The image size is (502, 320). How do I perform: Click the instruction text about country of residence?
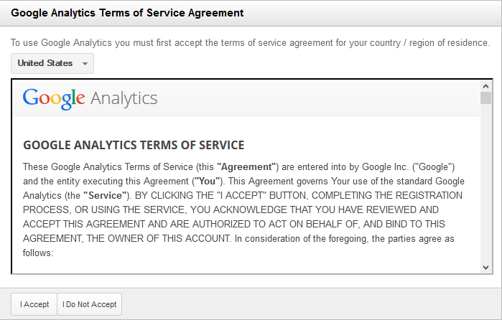coord(251,43)
